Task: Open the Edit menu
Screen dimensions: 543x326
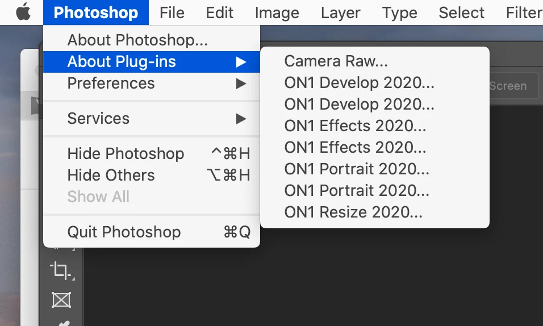Action: [x=220, y=12]
